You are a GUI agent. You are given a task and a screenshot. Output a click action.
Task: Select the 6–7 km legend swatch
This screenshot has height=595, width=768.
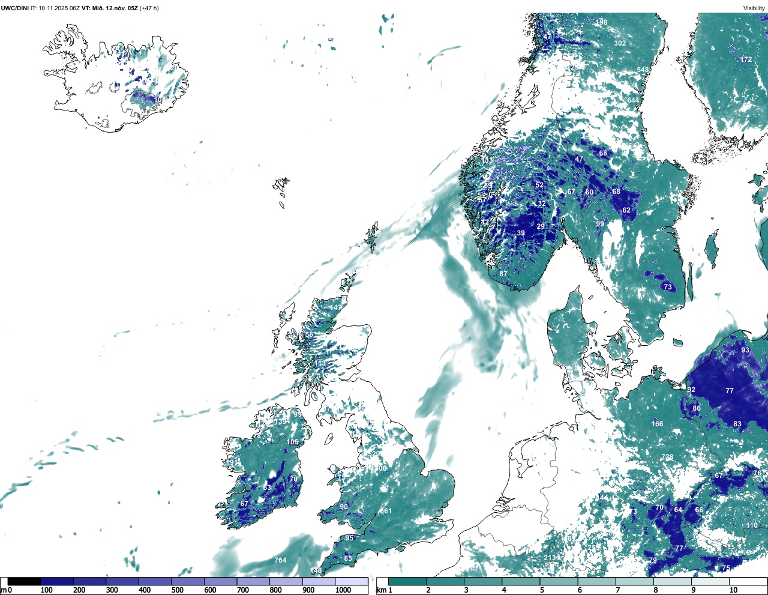point(596,582)
